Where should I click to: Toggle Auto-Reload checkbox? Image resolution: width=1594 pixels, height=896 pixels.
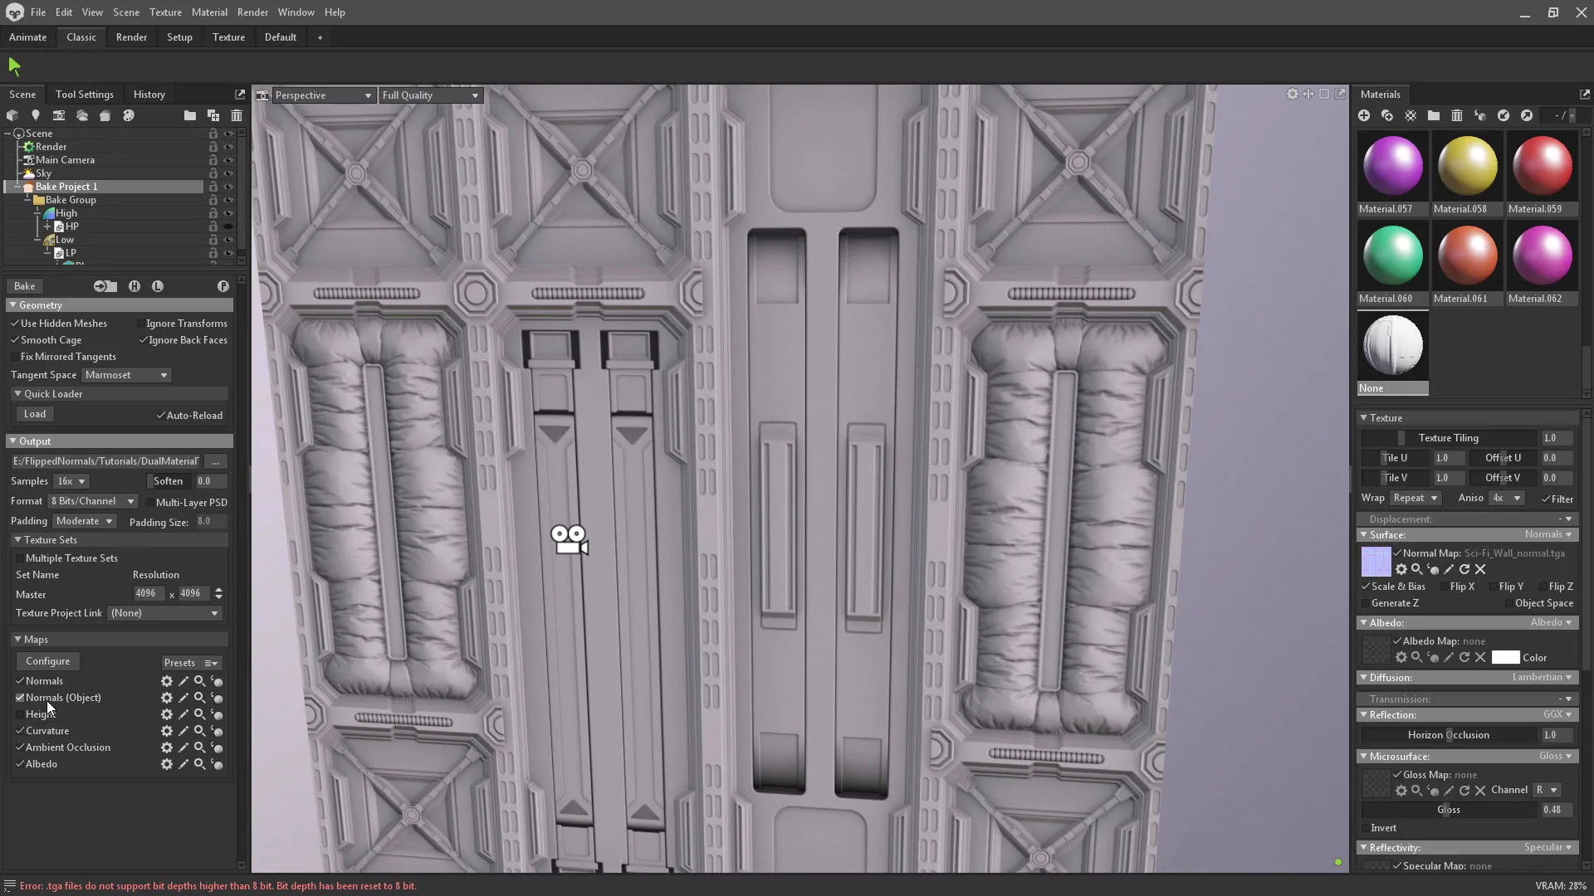(x=161, y=416)
